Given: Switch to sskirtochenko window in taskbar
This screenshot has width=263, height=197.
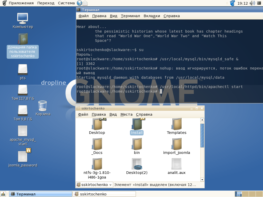Looking at the screenshot, I should tap(104, 194).
